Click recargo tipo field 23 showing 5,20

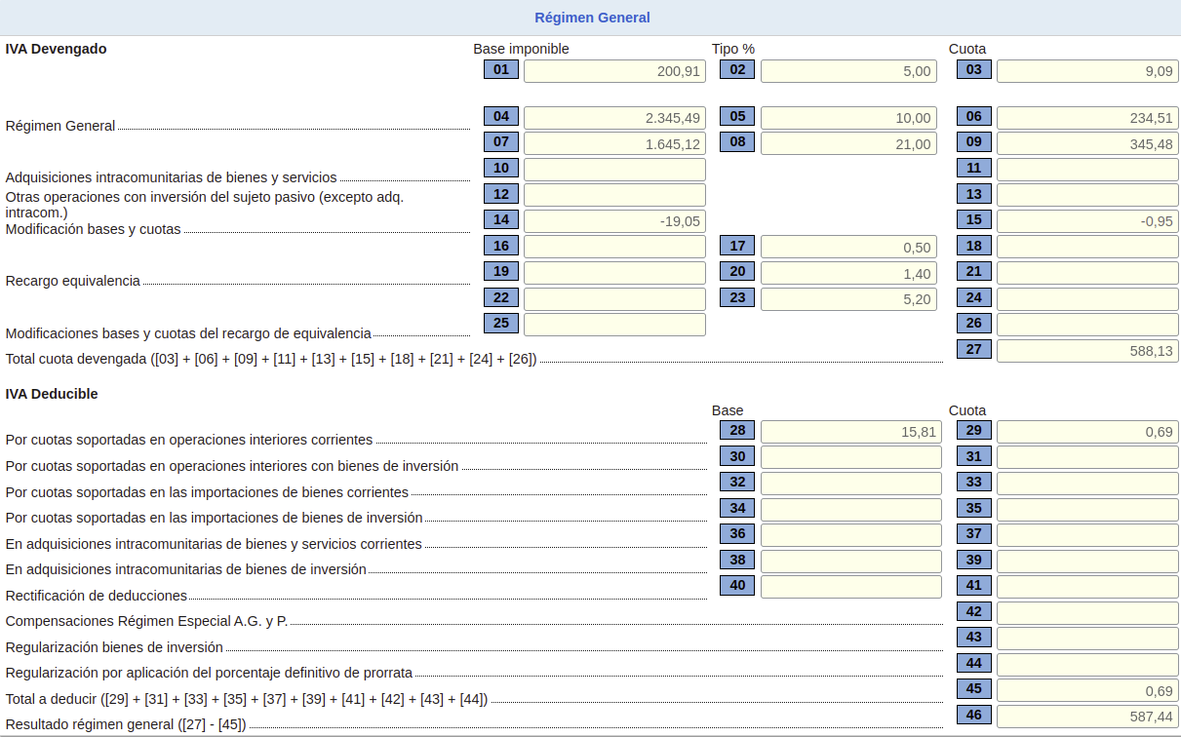848,299
